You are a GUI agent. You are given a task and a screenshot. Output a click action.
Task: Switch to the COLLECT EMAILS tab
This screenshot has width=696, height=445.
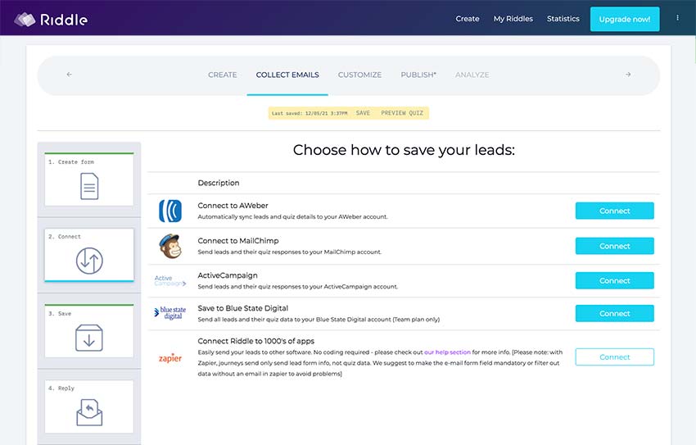[287, 75]
